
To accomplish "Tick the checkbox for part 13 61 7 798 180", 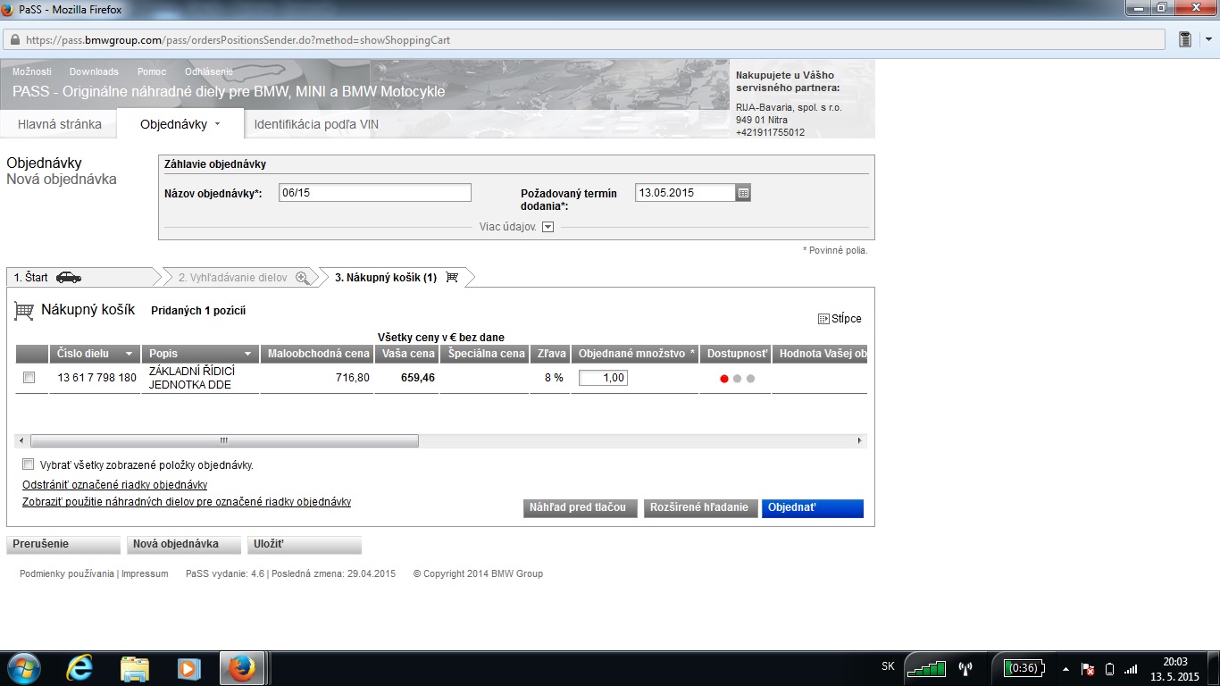I will click(x=29, y=378).
